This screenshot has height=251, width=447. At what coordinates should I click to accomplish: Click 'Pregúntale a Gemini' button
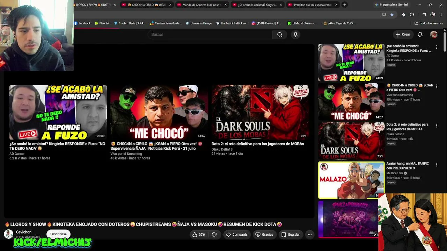391,5
